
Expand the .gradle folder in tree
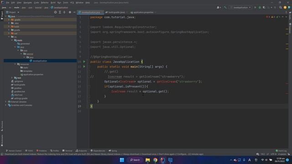click(x=9, y=20)
